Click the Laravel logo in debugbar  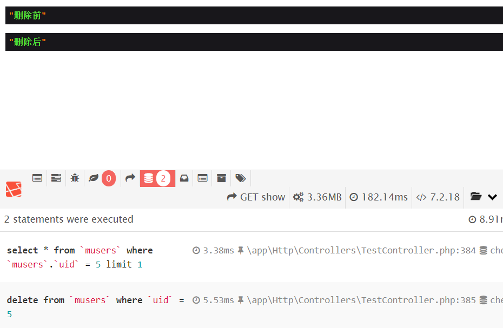pyautogui.click(x=14, y=189)
